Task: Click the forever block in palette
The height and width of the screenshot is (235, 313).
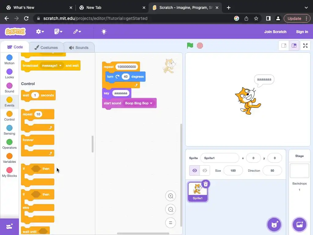Action: click(x=38, y=145)
